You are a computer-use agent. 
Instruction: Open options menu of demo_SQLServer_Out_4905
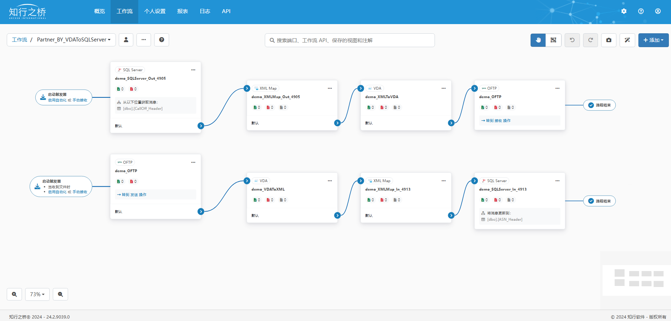193,70
